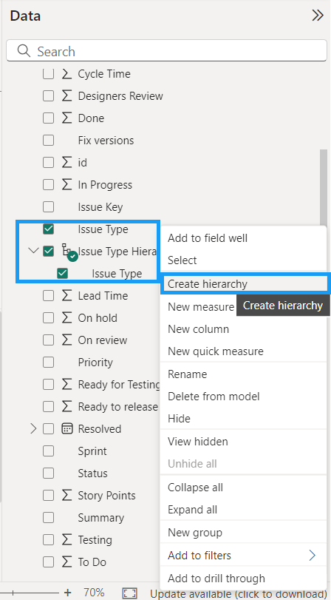Collapse the Issue Type Hierarchy node
The image size is (331, 600).
34,251
